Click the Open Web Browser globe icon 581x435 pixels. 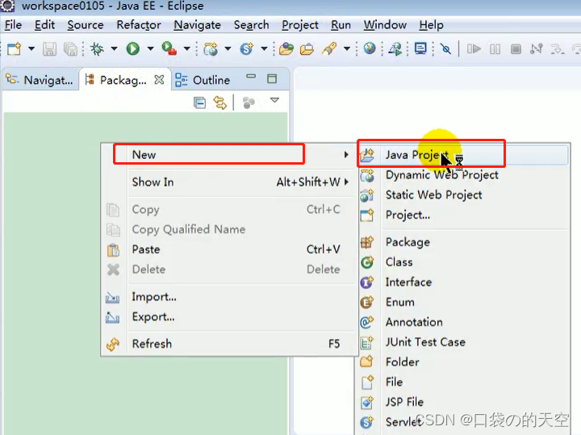tap(370, 48)
